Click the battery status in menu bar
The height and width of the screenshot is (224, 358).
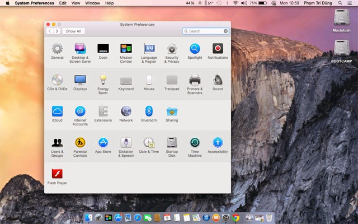258,3
